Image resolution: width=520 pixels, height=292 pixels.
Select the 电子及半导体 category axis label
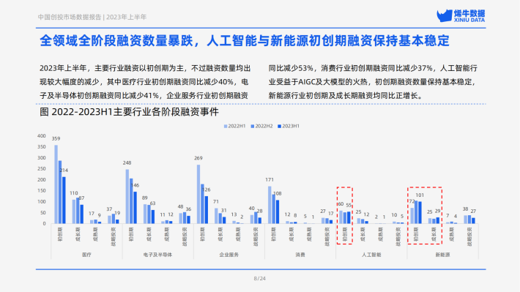point(157,255)
